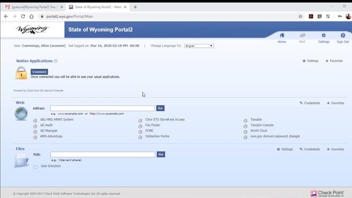Click the icon beside wyo.gov domain password changer
352x198 pixels.
[245, 137]
